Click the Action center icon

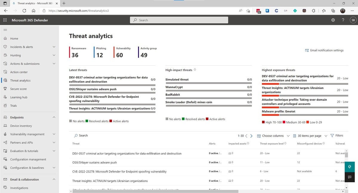click(x=5, y=72)
